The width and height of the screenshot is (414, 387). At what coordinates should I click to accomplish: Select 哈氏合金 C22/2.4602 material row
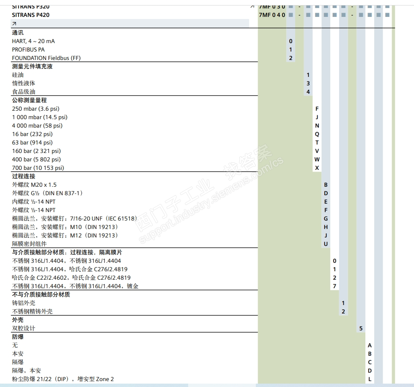[x=71, y=278]
